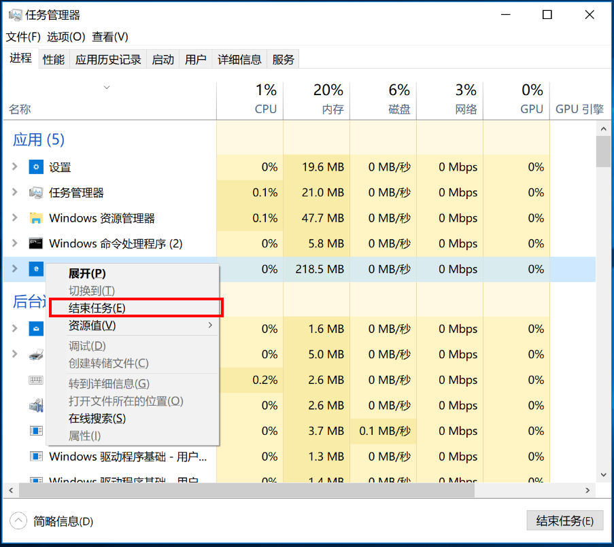Viewport: 614px width, 547px height.
Task: Click the vertical scrollbar down arrow
Action: [x=603, y=475]
